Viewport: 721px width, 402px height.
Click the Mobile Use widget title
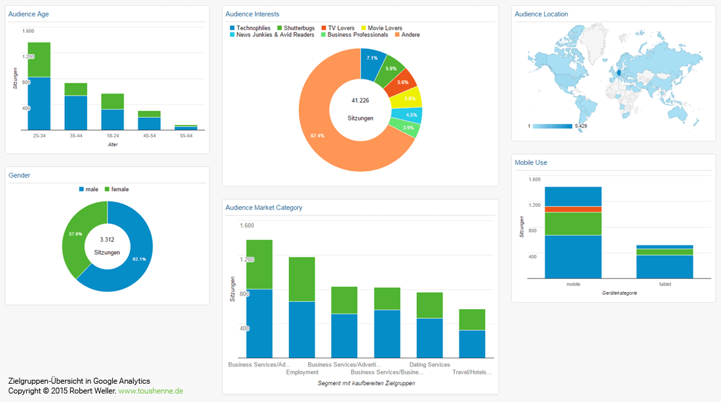point(531,162)
